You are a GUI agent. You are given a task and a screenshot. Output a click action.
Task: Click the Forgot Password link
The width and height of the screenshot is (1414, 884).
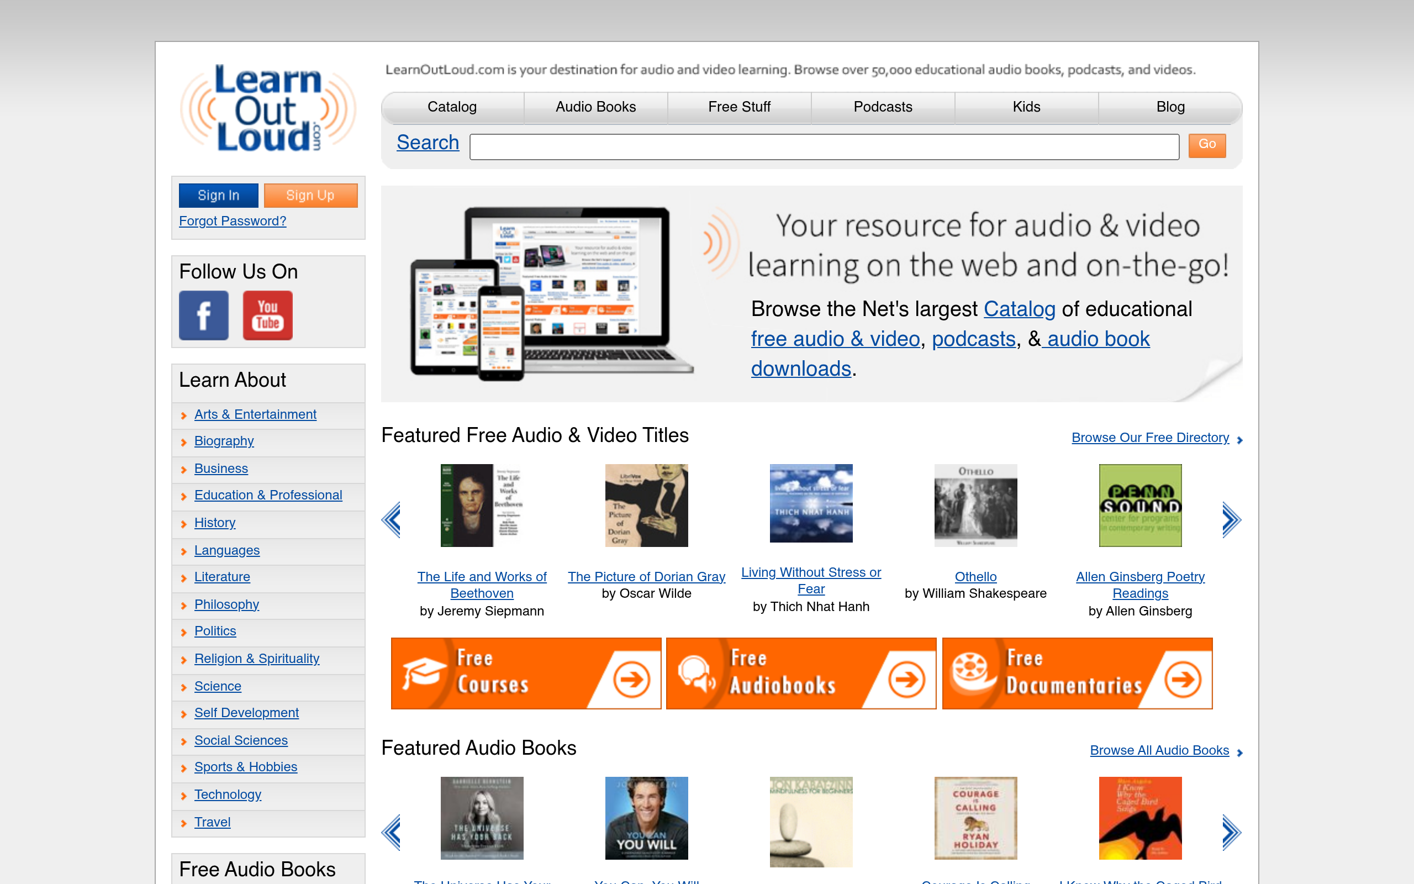(232, 221)
